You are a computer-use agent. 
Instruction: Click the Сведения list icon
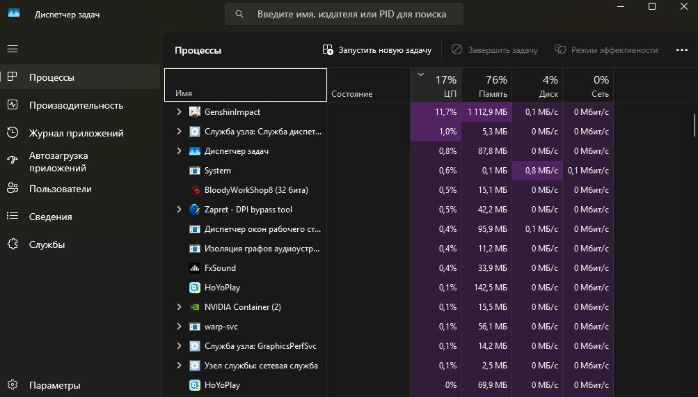pyautogui.click(x=13, y=216)
